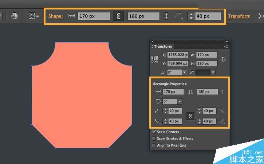Image resolution: width=264 pixels, height=164 pixels.
Task: Toggle constrain width and height proportions in Transform
Action: click(223, 59)
